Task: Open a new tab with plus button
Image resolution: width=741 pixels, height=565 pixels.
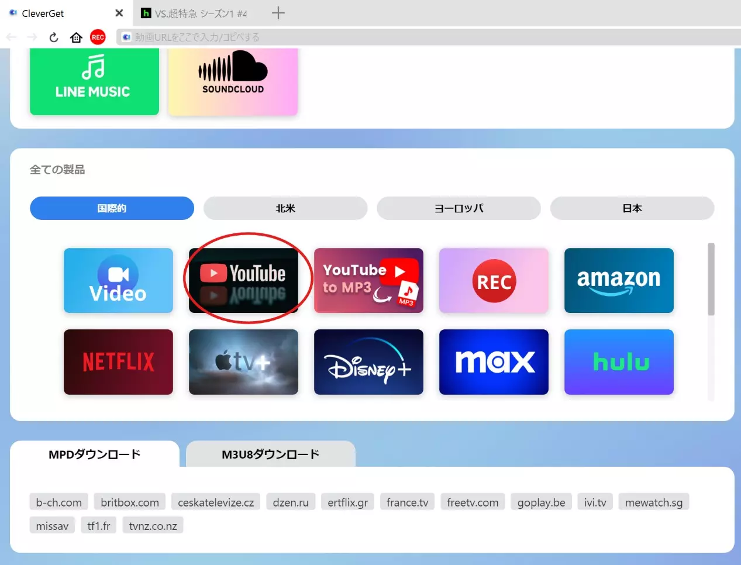Action: click(x=278, y=13)
